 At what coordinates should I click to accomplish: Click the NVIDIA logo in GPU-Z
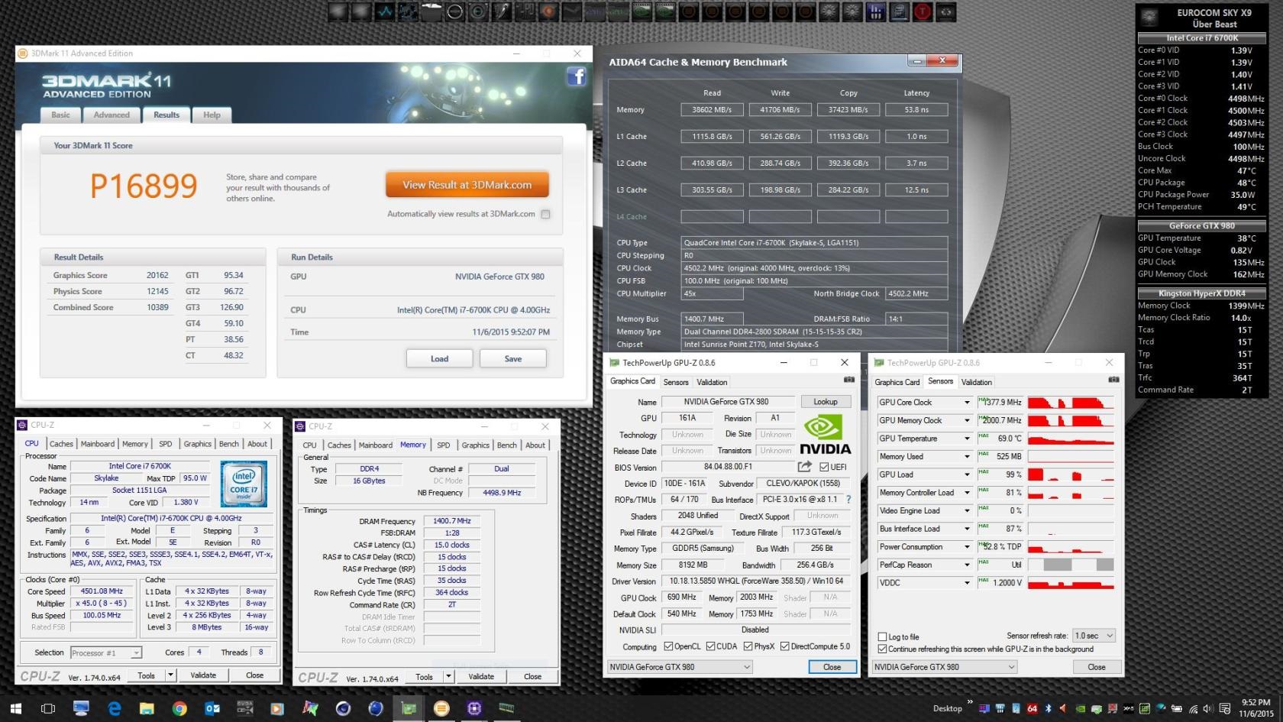click(x=825, y=434)
